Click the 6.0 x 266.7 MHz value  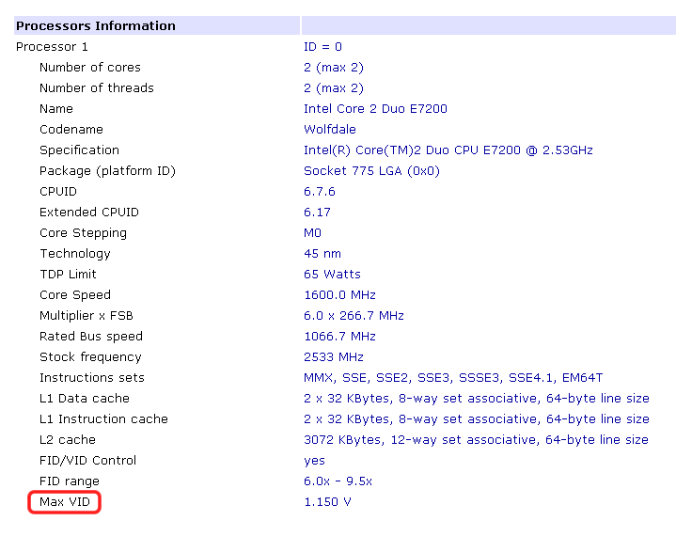click(x=354, y=316)
